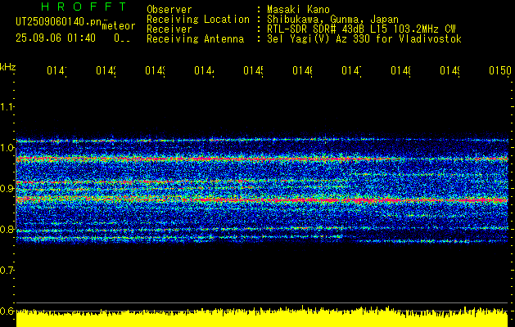Screen dimensions: 515x327
Task: Click the 1.1 kHz axis label
Action: tap(7, 107)
